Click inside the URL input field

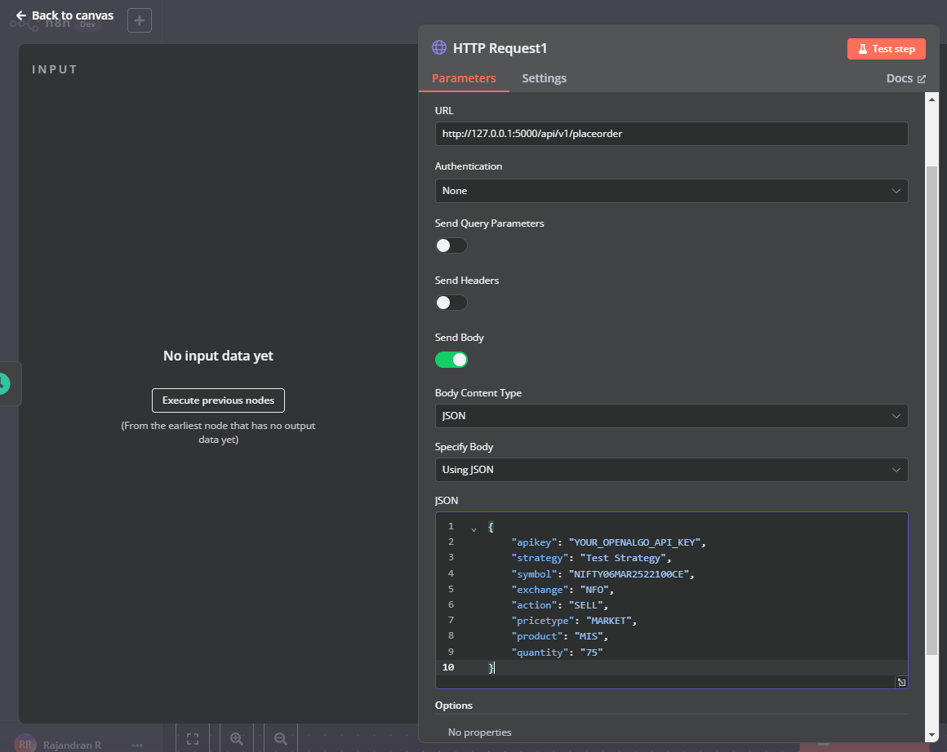coord(671,134)
